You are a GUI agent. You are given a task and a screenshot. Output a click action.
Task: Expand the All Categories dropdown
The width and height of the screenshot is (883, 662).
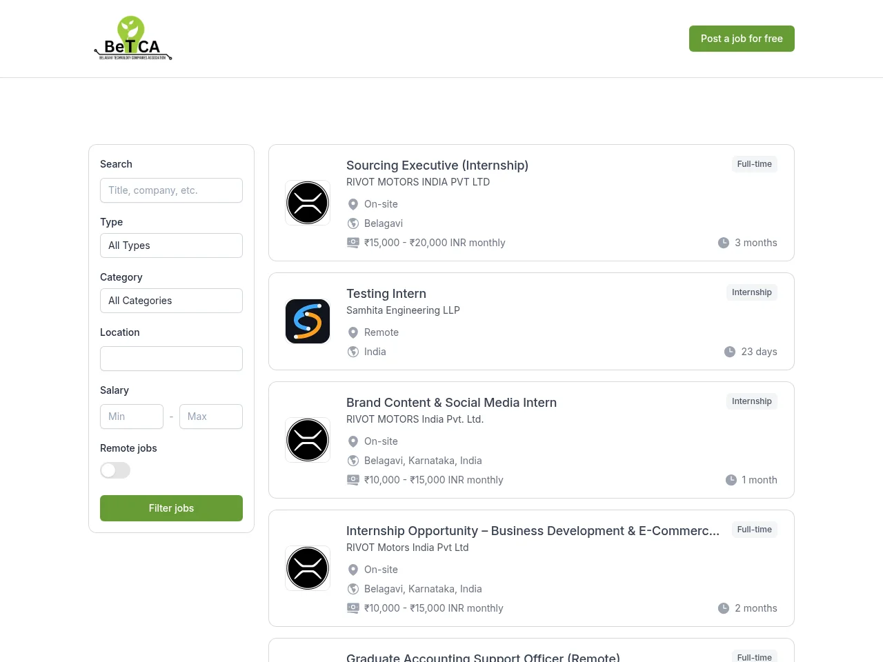171,301
